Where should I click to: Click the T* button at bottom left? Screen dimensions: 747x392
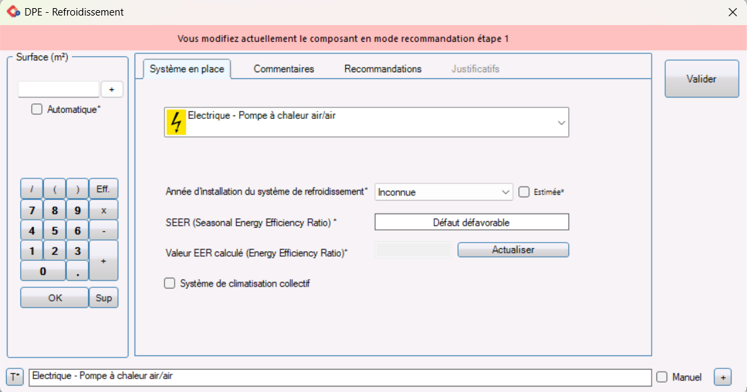click(x=15, y=376)
